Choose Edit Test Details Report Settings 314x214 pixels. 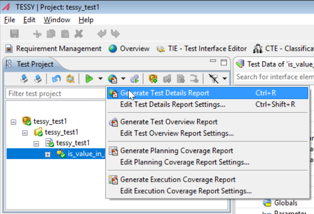click(x=208, y=104)
